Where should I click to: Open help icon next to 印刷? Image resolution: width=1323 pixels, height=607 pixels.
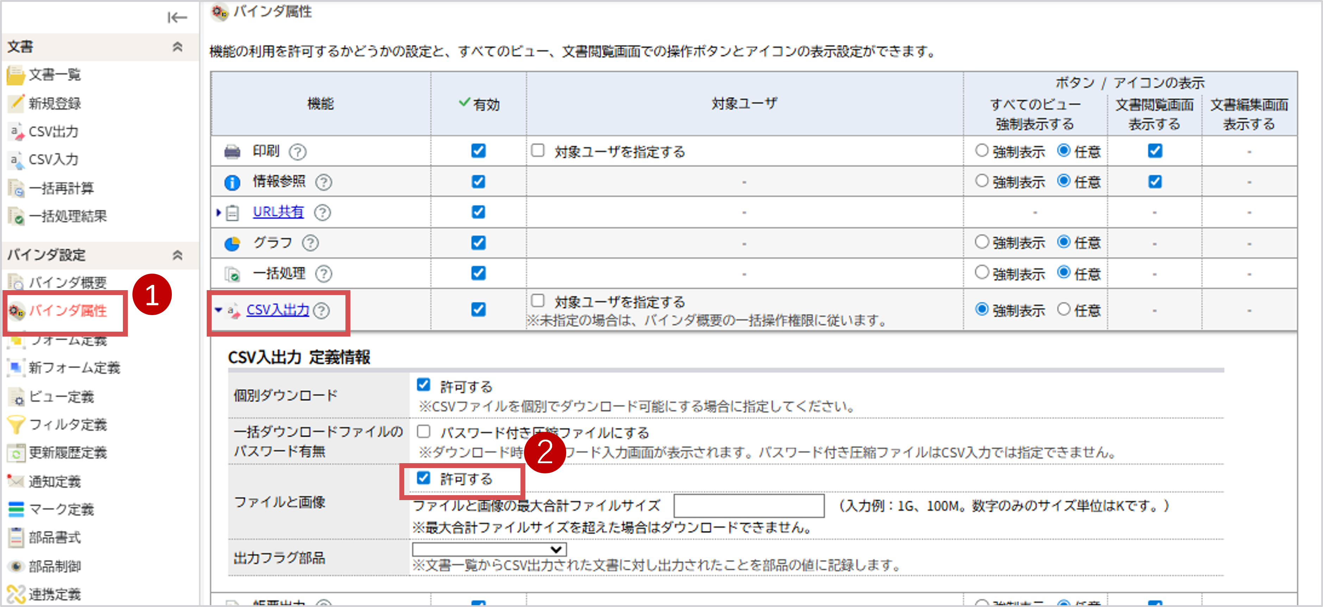(297, 152)
